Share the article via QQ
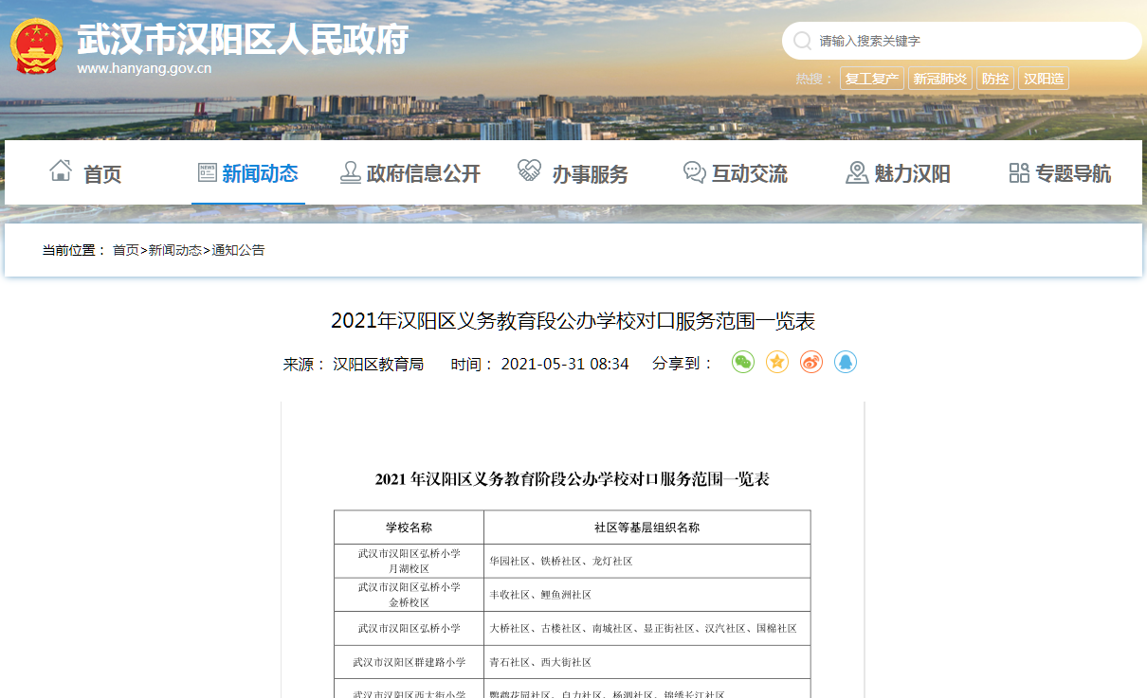This screenshot has width=1147, height=698. point(845,362)
